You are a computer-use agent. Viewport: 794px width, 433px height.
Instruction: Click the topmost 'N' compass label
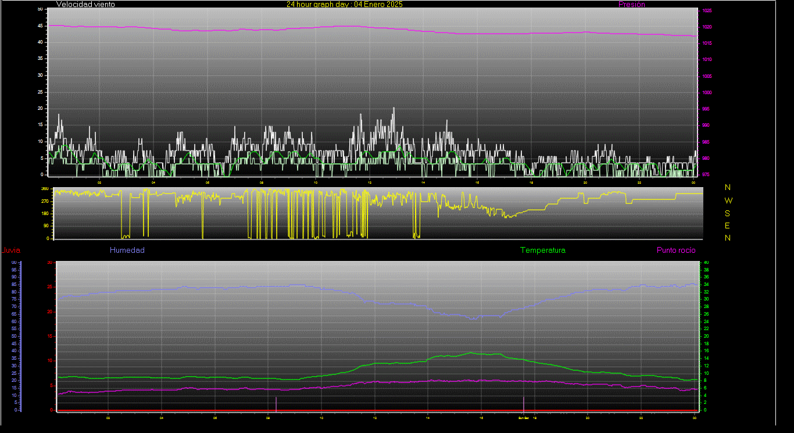coord(728,187)
